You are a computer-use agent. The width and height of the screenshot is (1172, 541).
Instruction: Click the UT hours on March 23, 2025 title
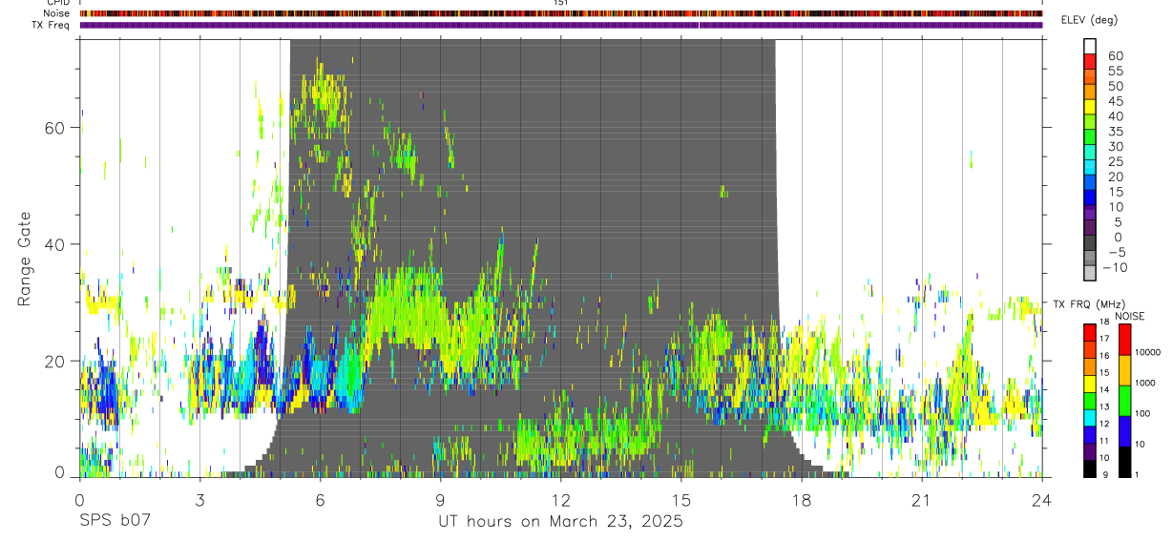[x=560, y=522]
